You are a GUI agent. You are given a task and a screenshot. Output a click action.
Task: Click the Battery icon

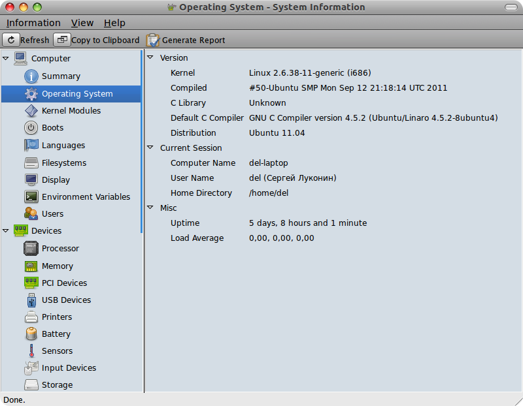point(31,334)
